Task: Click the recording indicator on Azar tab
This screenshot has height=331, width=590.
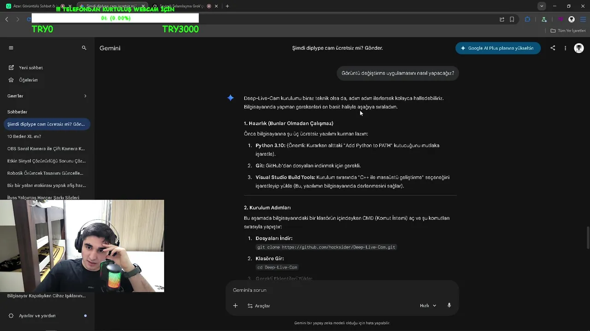Action: [x=63, y=6]
